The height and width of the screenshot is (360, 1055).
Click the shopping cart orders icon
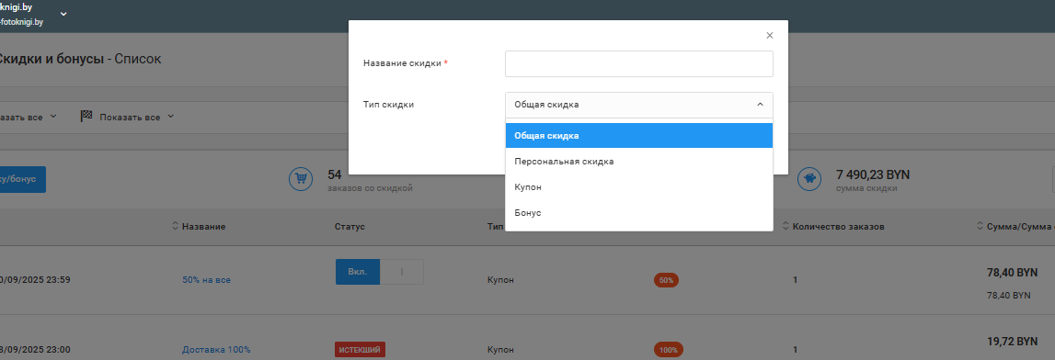pyautogui.click(x=301, y=179)
